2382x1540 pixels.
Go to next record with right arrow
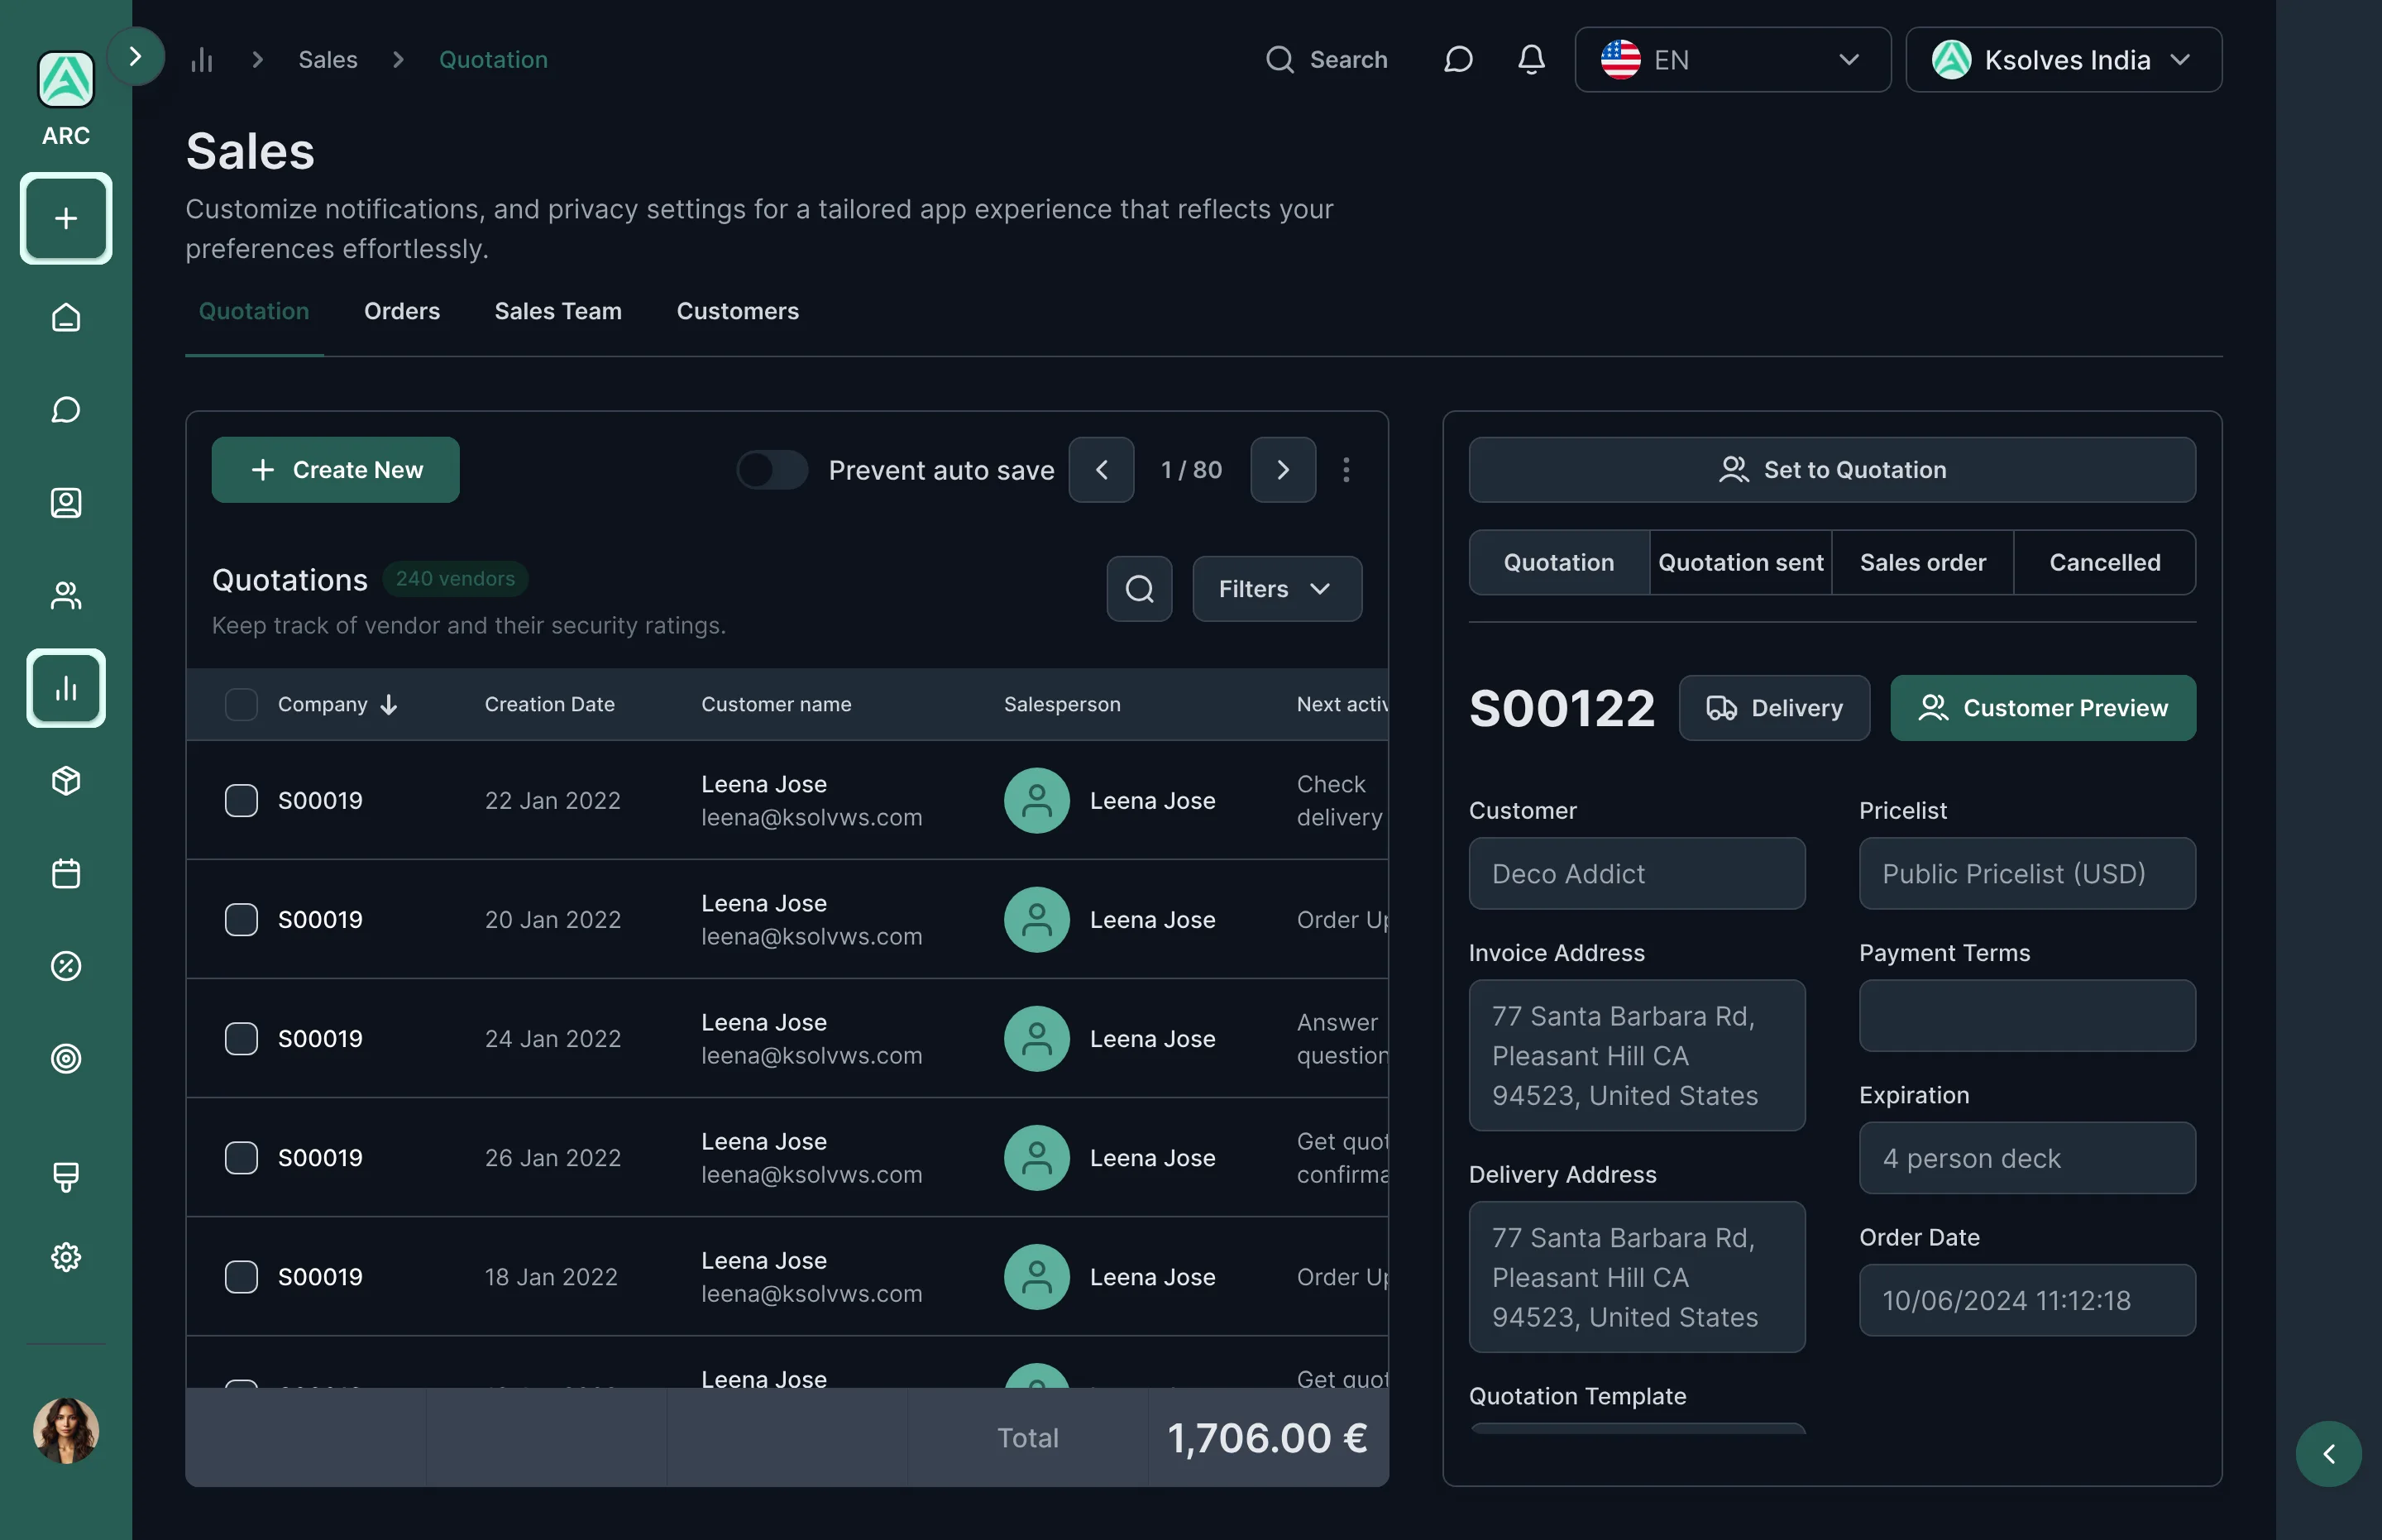1283,470
